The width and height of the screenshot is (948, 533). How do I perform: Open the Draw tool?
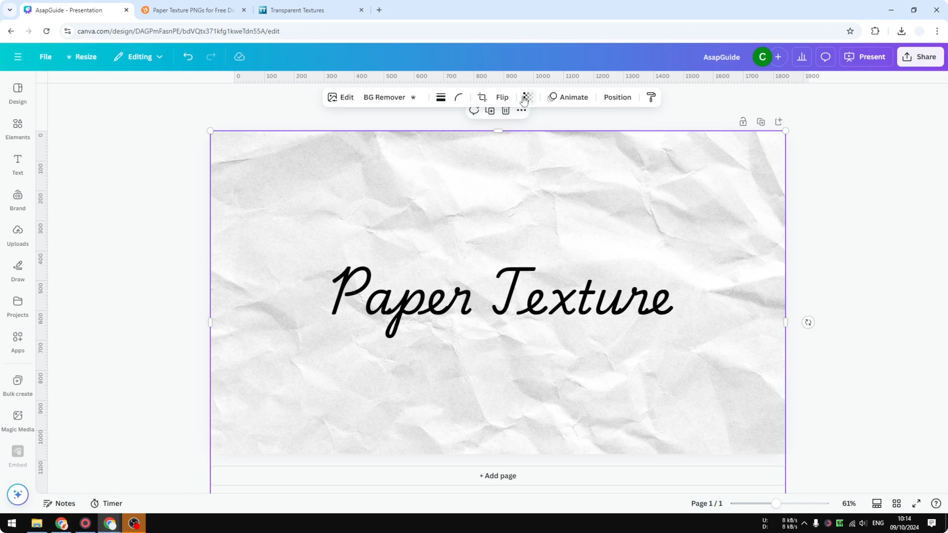coord(17,271)
